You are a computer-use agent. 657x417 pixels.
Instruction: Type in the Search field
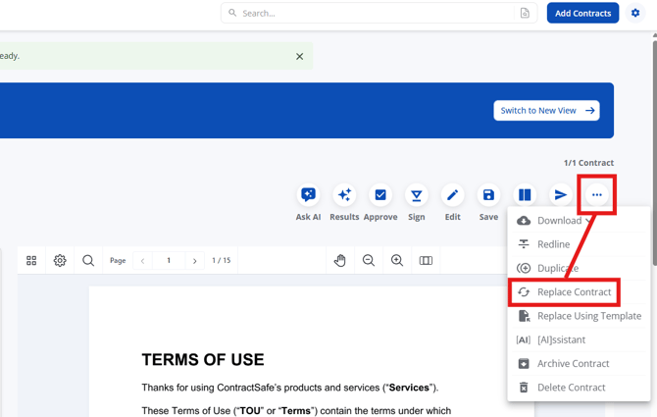pyautogui.click(x=373, y=14)
